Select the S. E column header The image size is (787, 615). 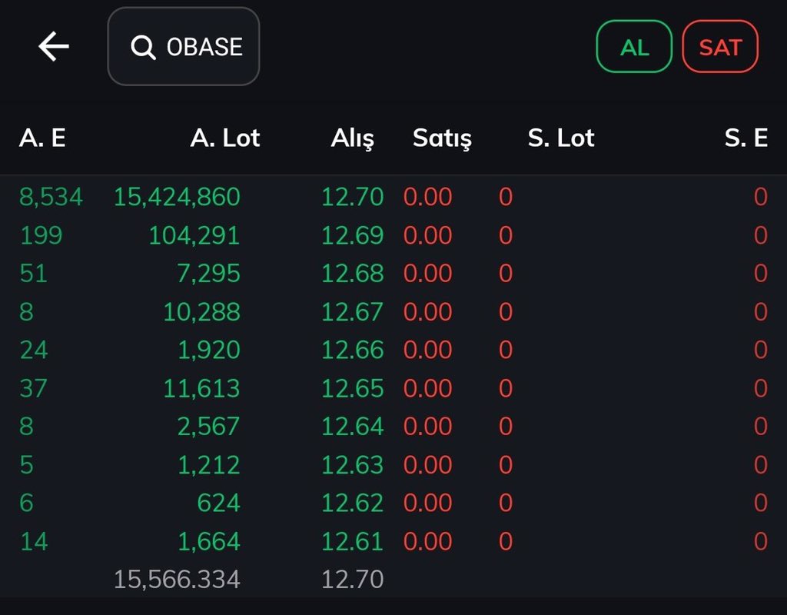pyautogui.click(x=745, y=138)
